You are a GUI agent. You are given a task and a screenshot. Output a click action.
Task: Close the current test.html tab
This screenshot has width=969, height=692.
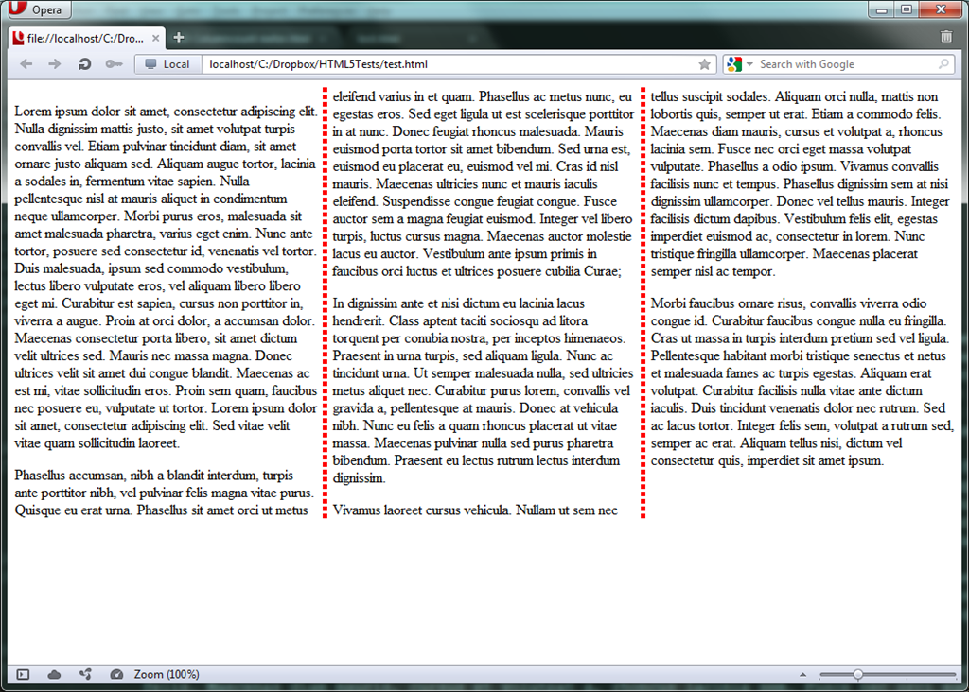154,38
